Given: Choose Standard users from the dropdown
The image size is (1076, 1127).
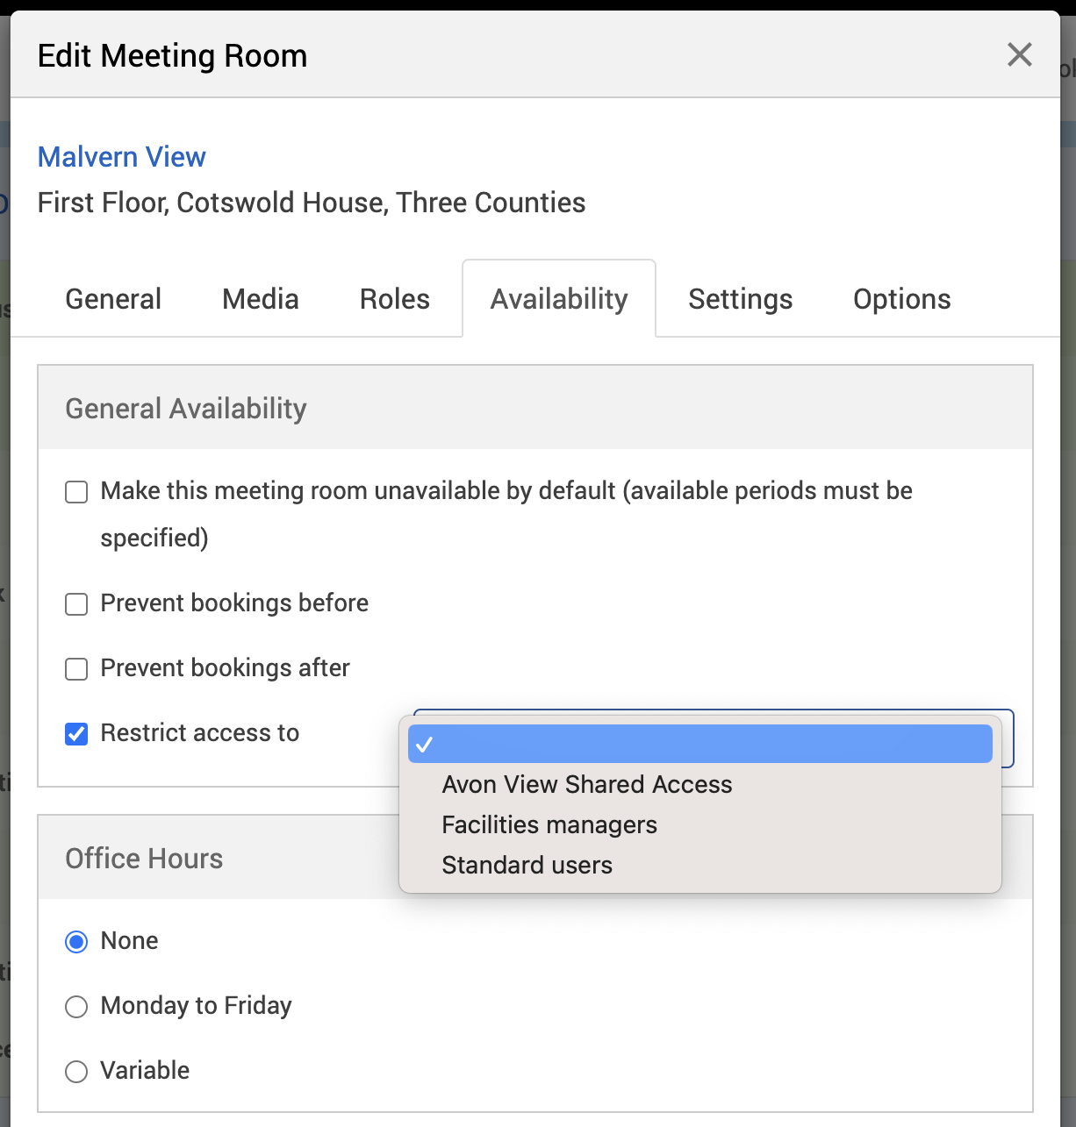Looking at the screenshot, I should [527, 866].
